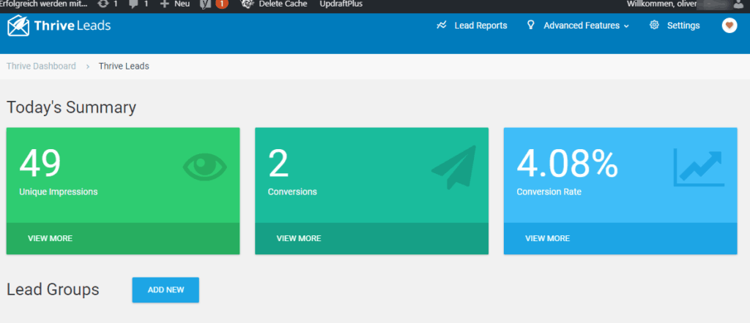Open UpdraftPlus in admin bar
750x323 pixels.
[341, 4]
